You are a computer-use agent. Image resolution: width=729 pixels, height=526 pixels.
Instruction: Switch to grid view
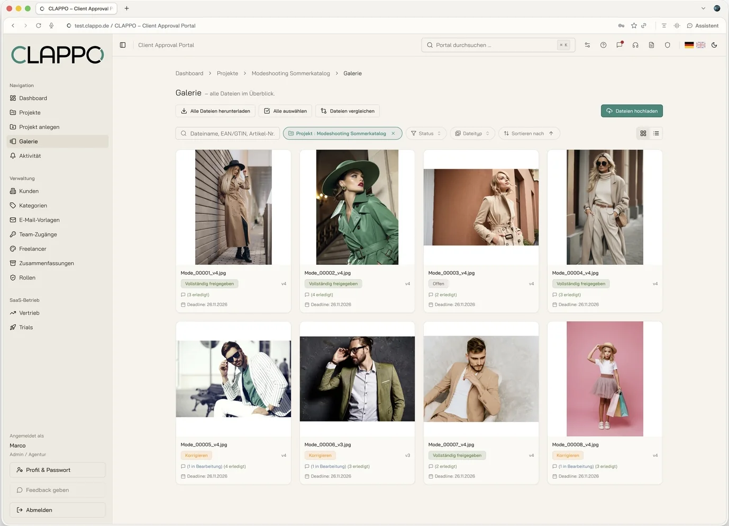(x=643, y=134)
